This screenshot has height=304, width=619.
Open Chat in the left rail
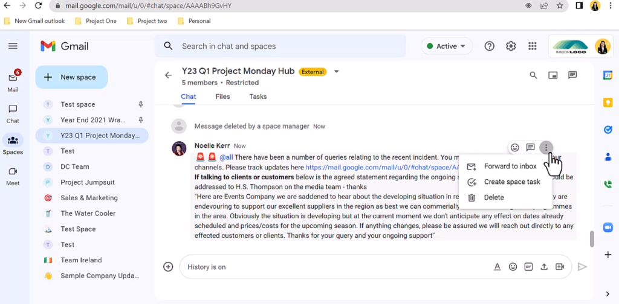[x=13, y=113]
